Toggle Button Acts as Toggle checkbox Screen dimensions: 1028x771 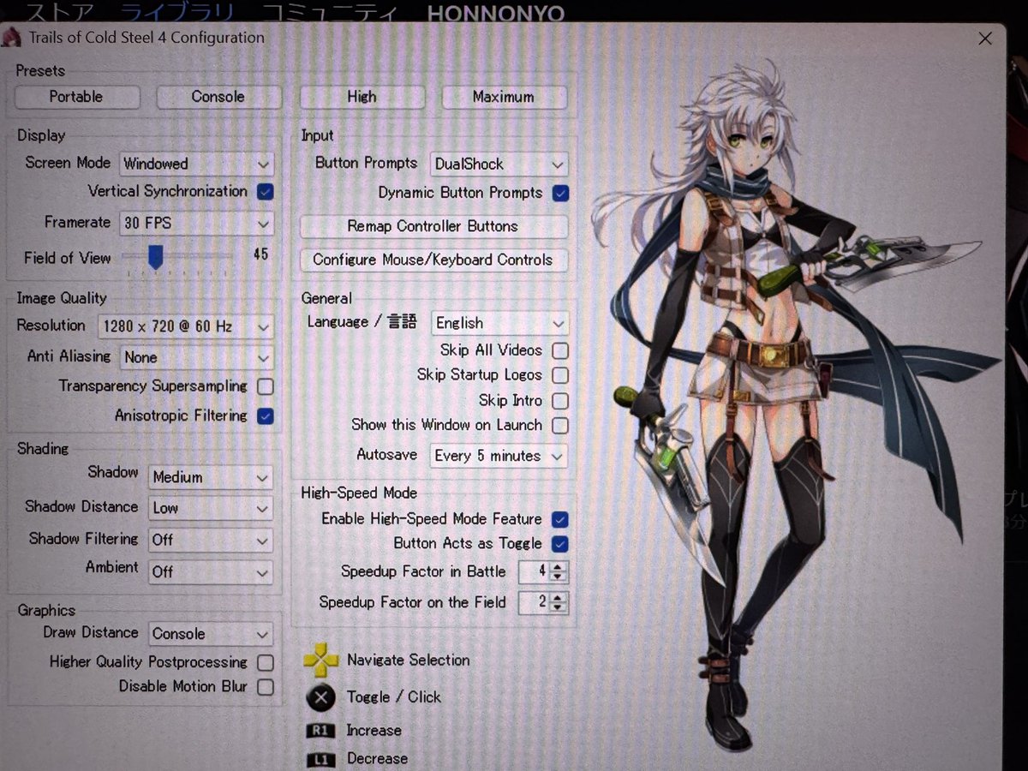[x=560, y=544]
